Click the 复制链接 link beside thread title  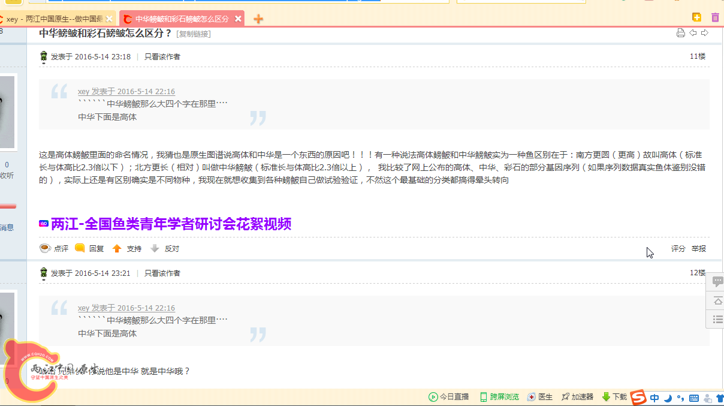click(194, 34)
